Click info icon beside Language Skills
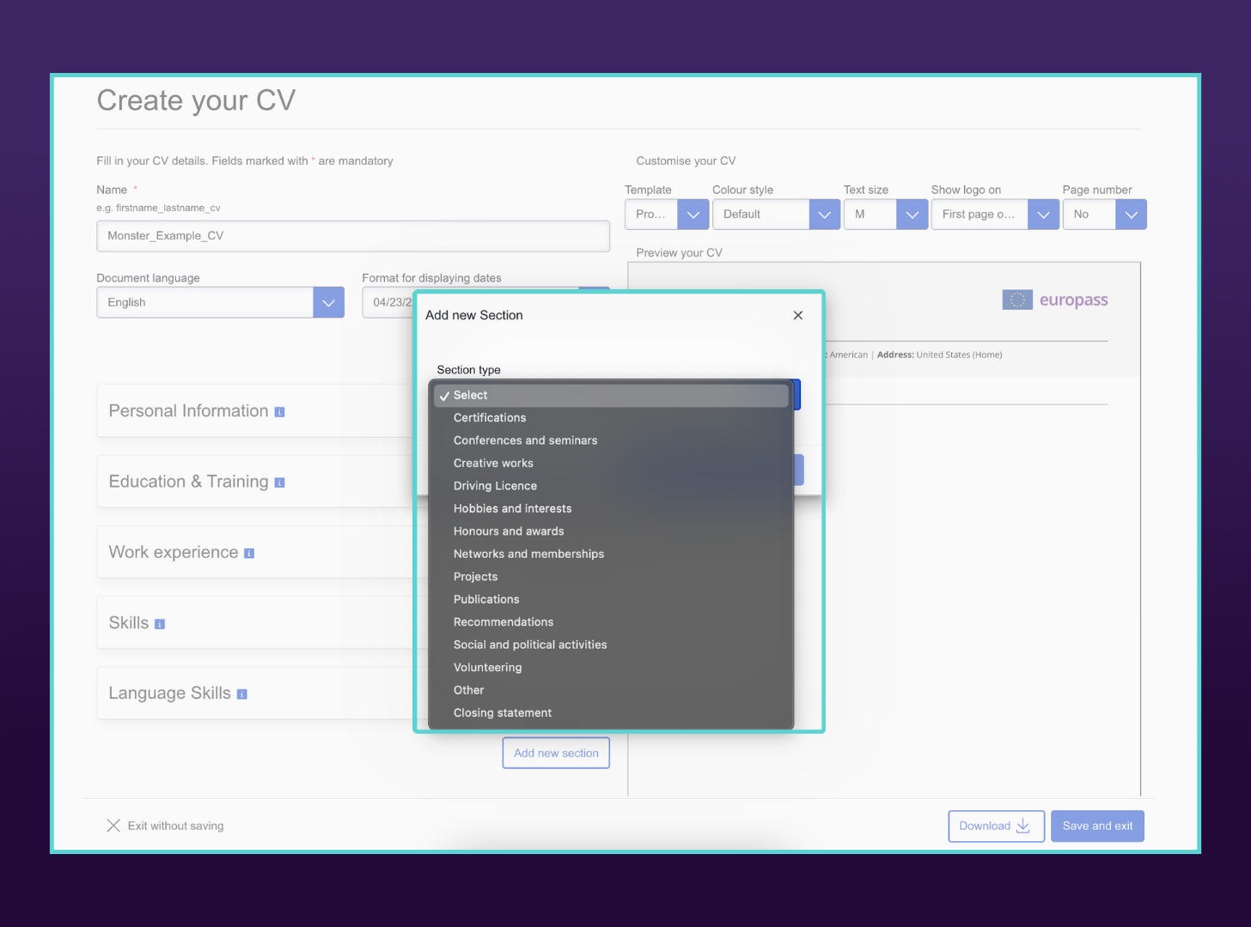Viewport: 1251px width, 927px height. (241, 694)
